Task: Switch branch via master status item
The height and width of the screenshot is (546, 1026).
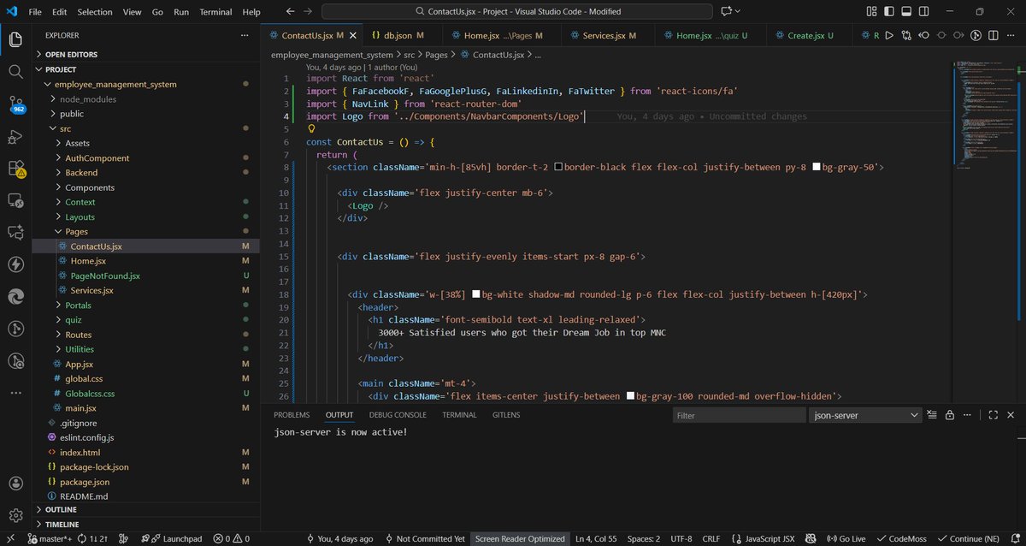Action: coord(50,538)
